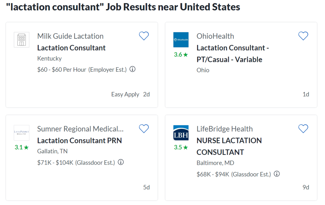This screenshot has width=325, height=205.
Task: Save the Lactation Consultant Kentucky job
Action: [144, 36]
